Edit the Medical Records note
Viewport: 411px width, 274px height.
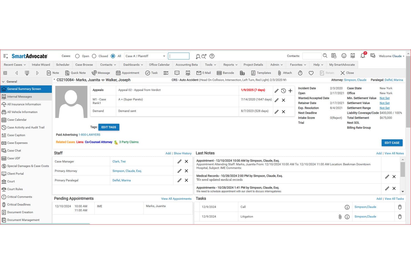[387, 177]
